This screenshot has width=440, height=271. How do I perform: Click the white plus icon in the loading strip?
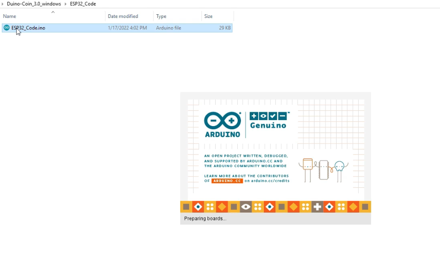coord(317,207)
